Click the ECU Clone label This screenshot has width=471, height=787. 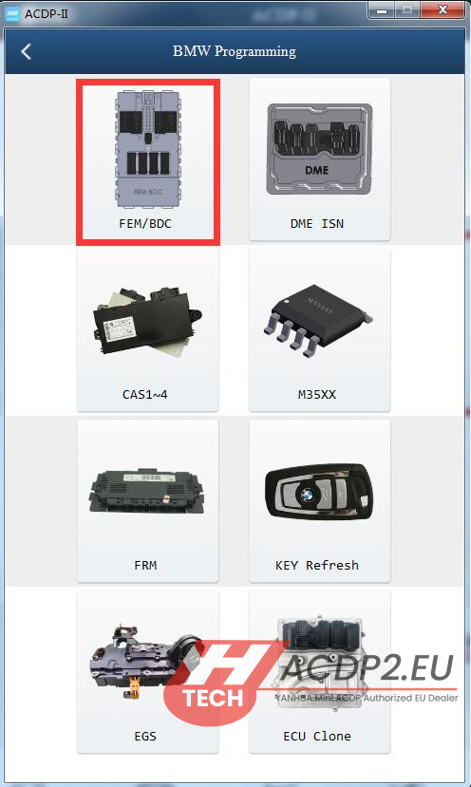[x=317, y=736]
